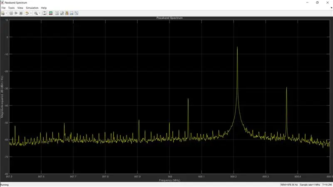
Task: Restore down the Passband Spectrum window
Action: [x=317, y=2]
